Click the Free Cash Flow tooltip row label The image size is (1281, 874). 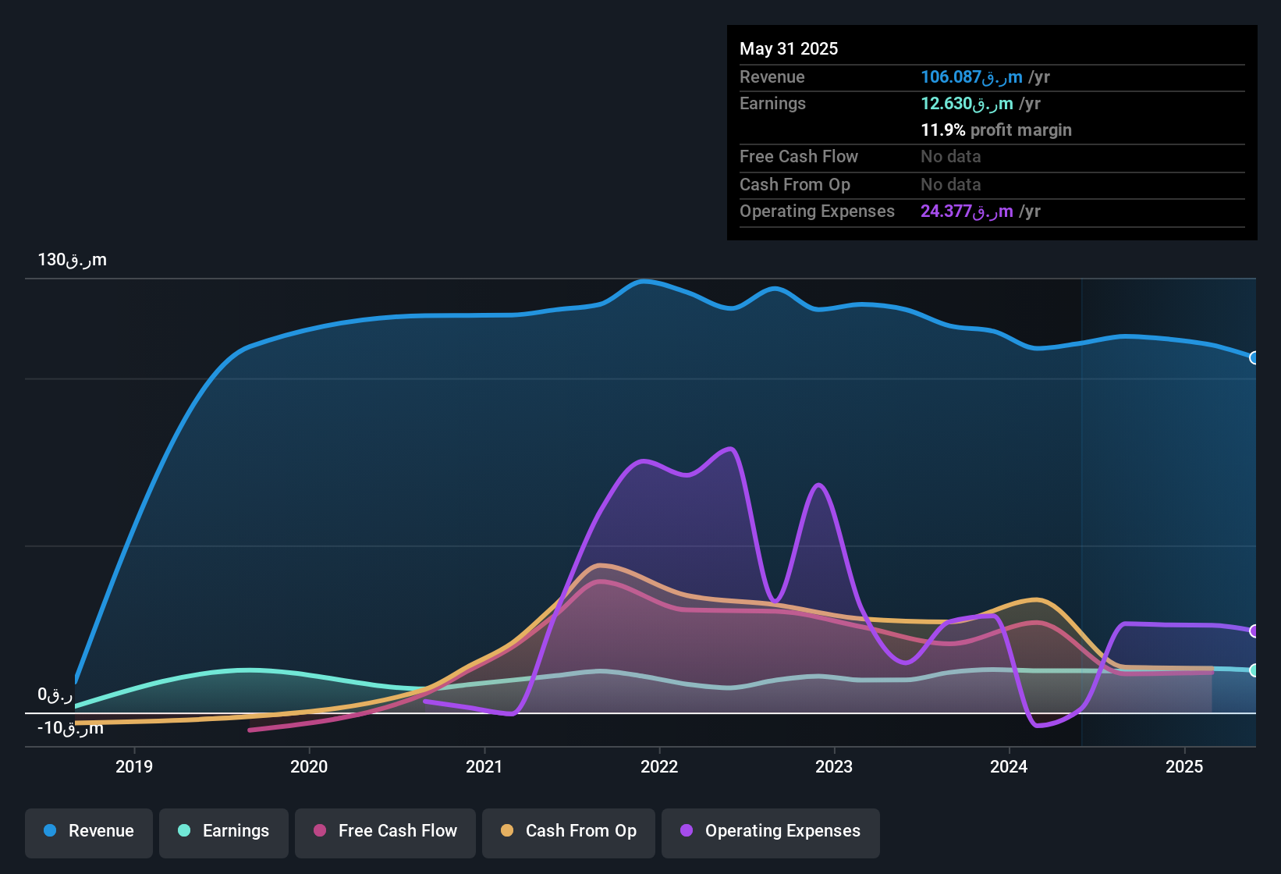pos(799,157)
